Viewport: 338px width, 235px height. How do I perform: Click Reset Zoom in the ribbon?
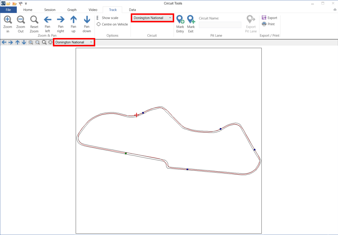point(34,24)
